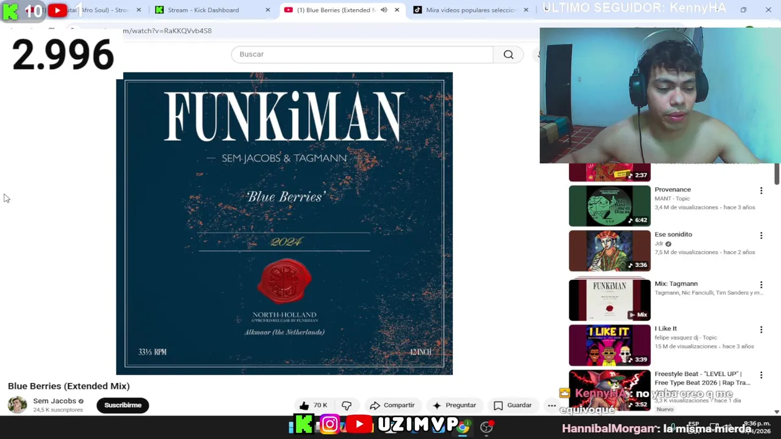Open options menu for Mix: Tagmann
Viewport: 781px width, 439px height.
pos(761,285)
